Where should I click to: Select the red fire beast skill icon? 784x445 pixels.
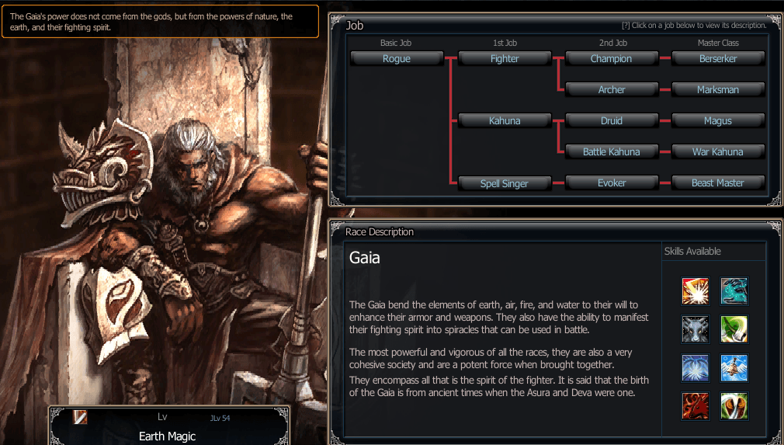[x=696, y=405]
